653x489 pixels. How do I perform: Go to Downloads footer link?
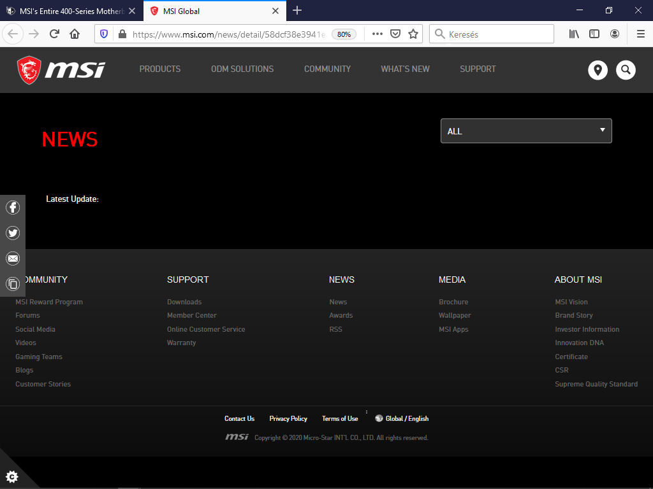184,302
